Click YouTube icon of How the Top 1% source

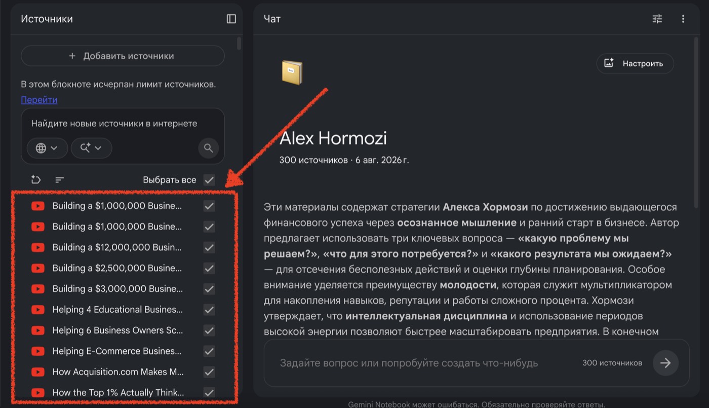click(x=38, y=393)
